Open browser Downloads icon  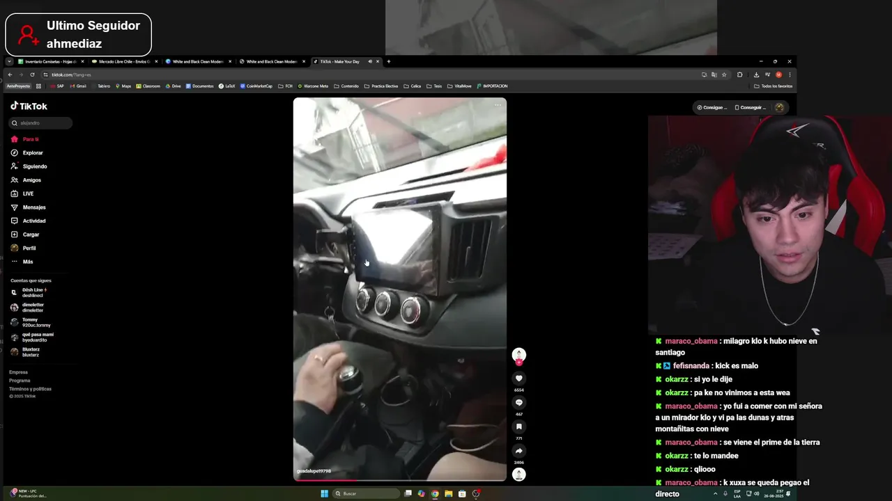click(756, 74)
